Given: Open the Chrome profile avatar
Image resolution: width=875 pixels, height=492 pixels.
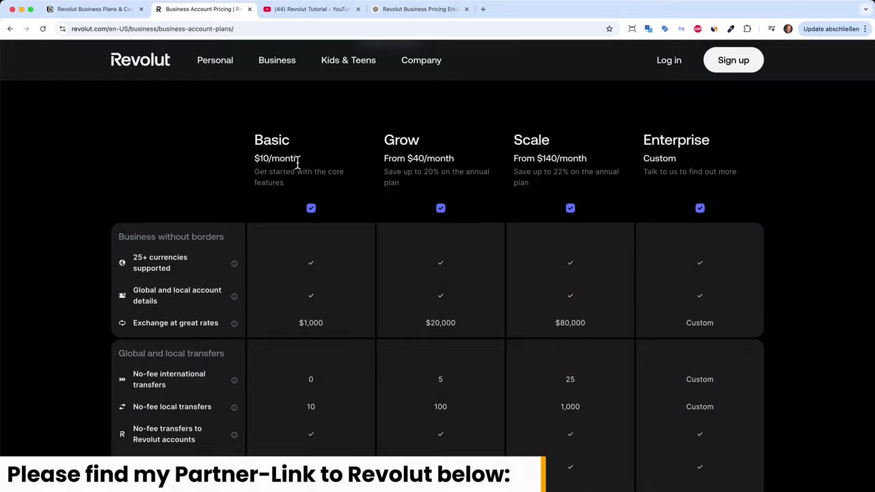Looking at the screenshot, I should click(787, 29).
